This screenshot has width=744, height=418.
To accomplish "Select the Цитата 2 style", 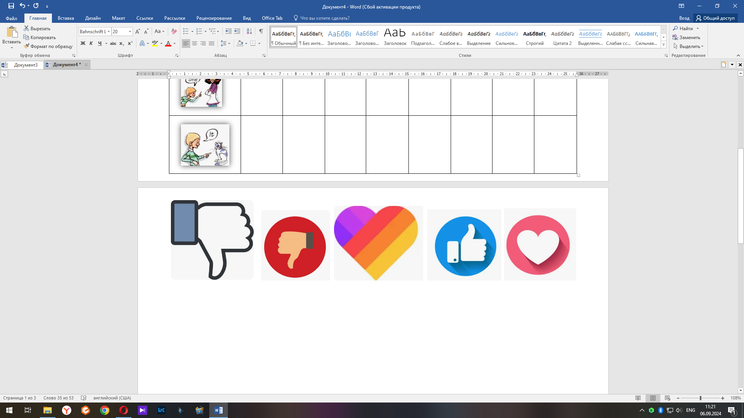I will point(563,37).
